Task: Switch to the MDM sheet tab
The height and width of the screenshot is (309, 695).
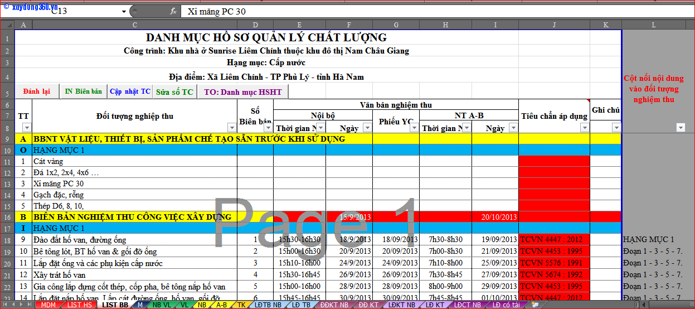Action: tap(48, 305)
